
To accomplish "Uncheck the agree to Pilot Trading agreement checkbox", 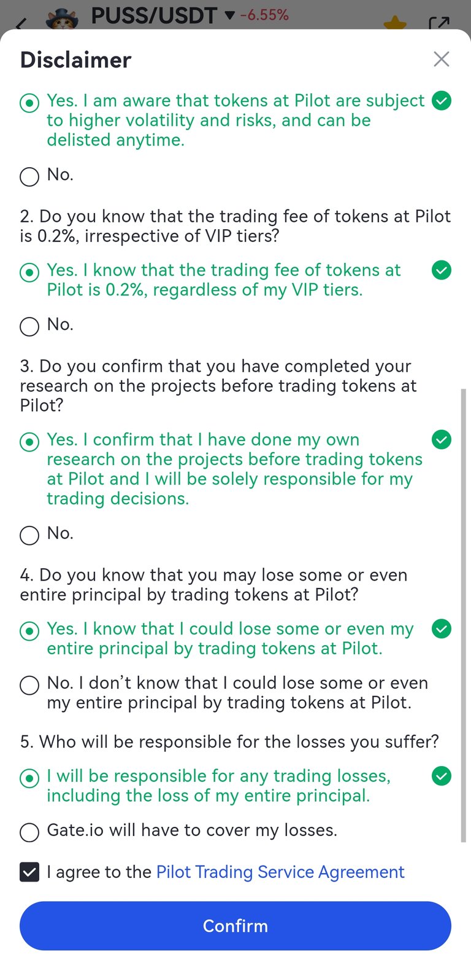I will tap(29, 872).
